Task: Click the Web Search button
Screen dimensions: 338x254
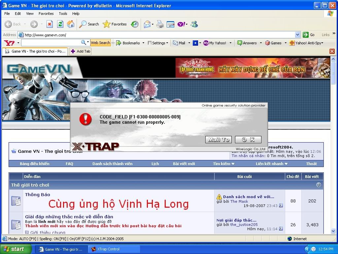Action: 100,43
